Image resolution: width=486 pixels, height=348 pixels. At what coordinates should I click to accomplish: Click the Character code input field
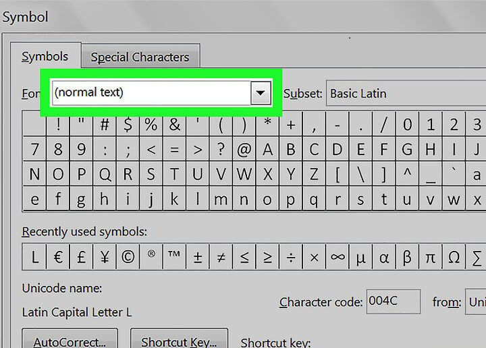pyautogui.click(x=393, y=301)
